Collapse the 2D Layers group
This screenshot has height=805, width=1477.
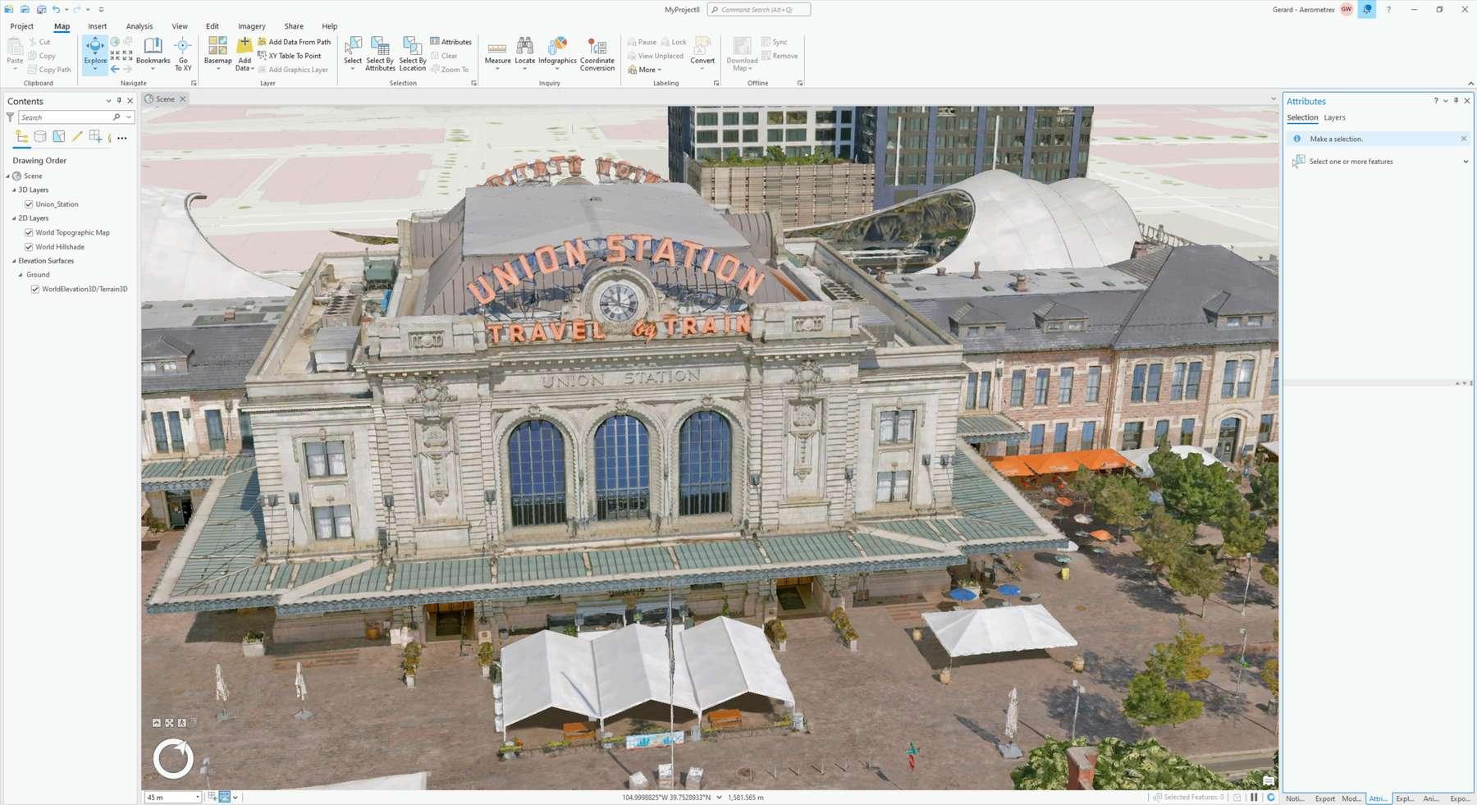(14, 218)
